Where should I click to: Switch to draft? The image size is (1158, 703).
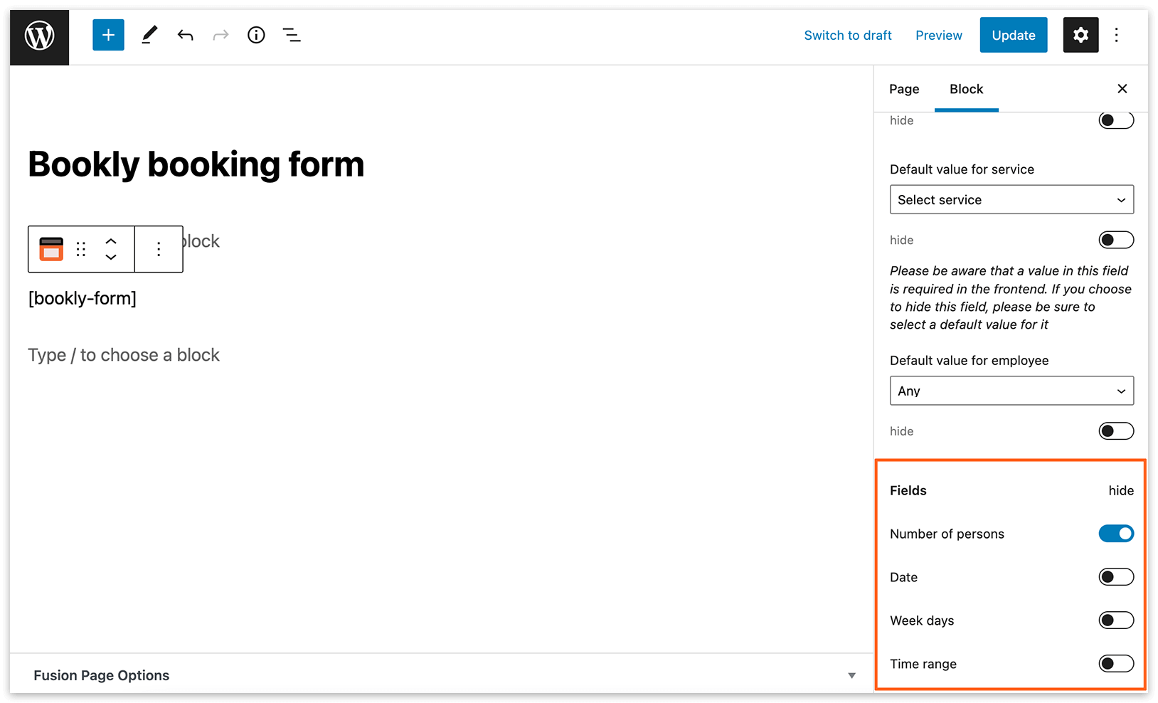click(848, 35)
